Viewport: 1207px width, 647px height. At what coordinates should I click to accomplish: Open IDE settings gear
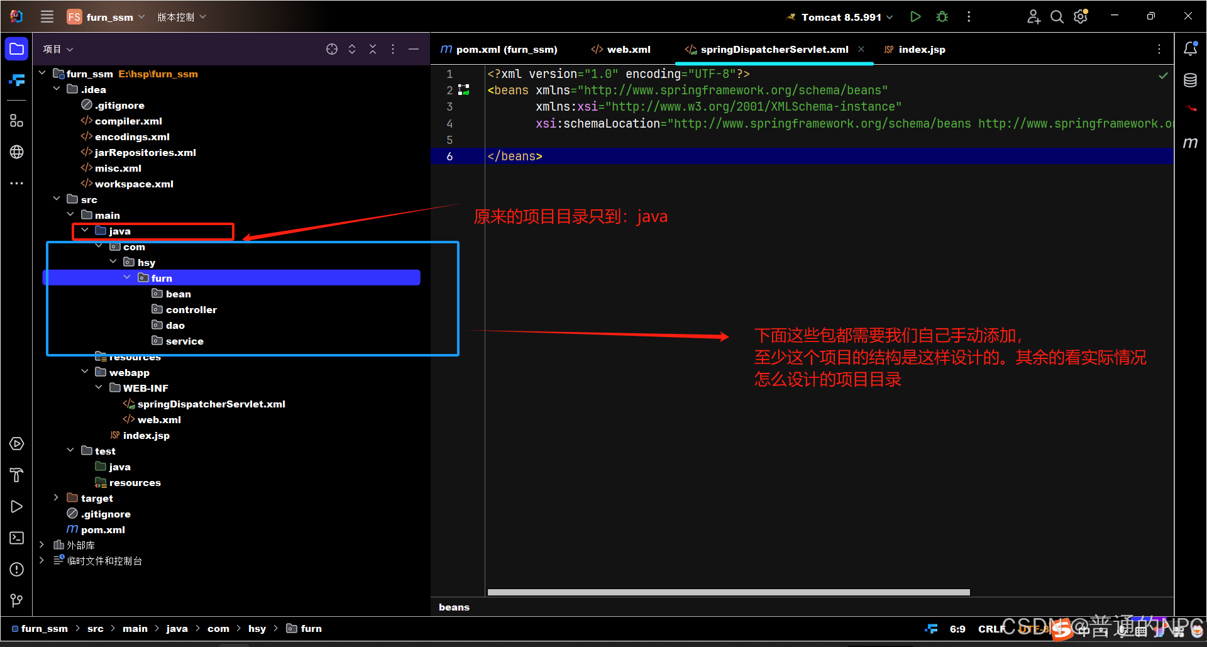click(1081, 17)
